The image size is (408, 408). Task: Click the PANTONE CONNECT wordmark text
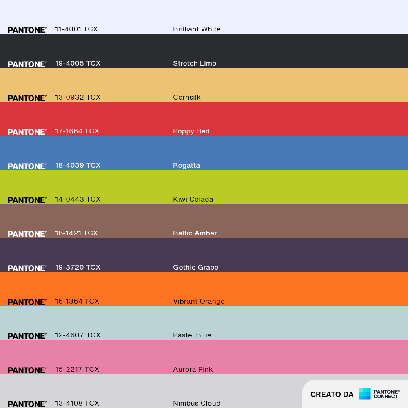coord(386,394)
